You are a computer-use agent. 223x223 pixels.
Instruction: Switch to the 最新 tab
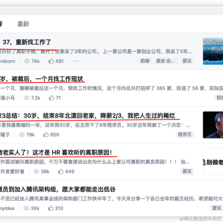pos(23,24)
